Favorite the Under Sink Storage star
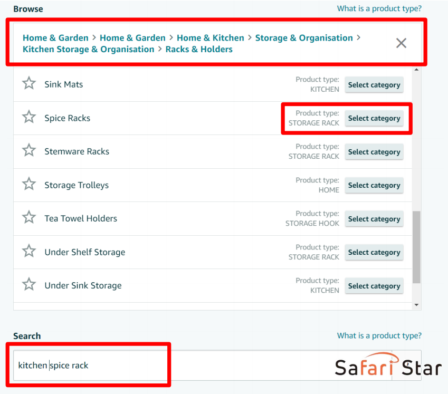Viewport: 448px width, 394px height. pos(29,285)
